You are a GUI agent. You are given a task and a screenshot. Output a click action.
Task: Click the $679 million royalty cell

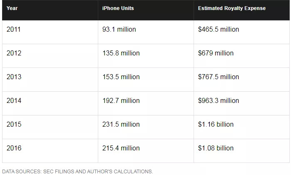point(216,53)
